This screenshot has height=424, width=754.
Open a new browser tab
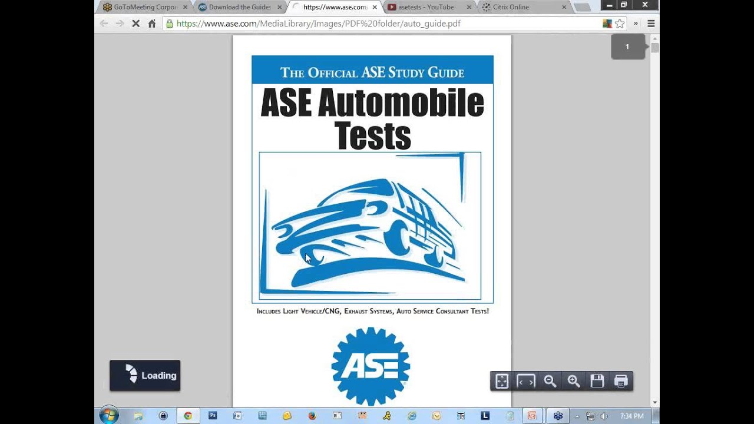(582, 7)
